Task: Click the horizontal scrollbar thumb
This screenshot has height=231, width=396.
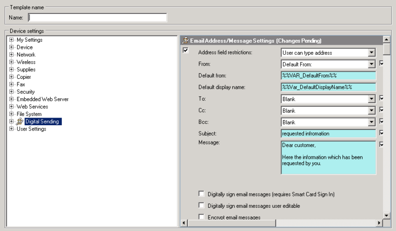Action: (232, 223)
